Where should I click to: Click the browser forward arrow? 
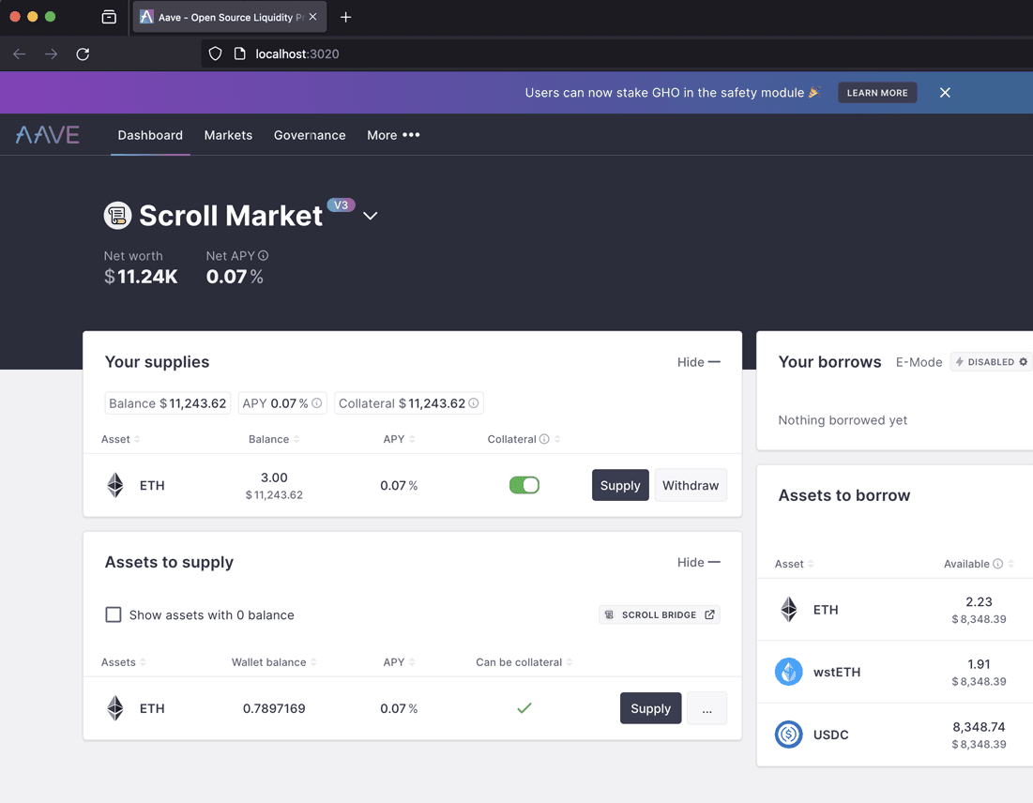tap(51, 54)
